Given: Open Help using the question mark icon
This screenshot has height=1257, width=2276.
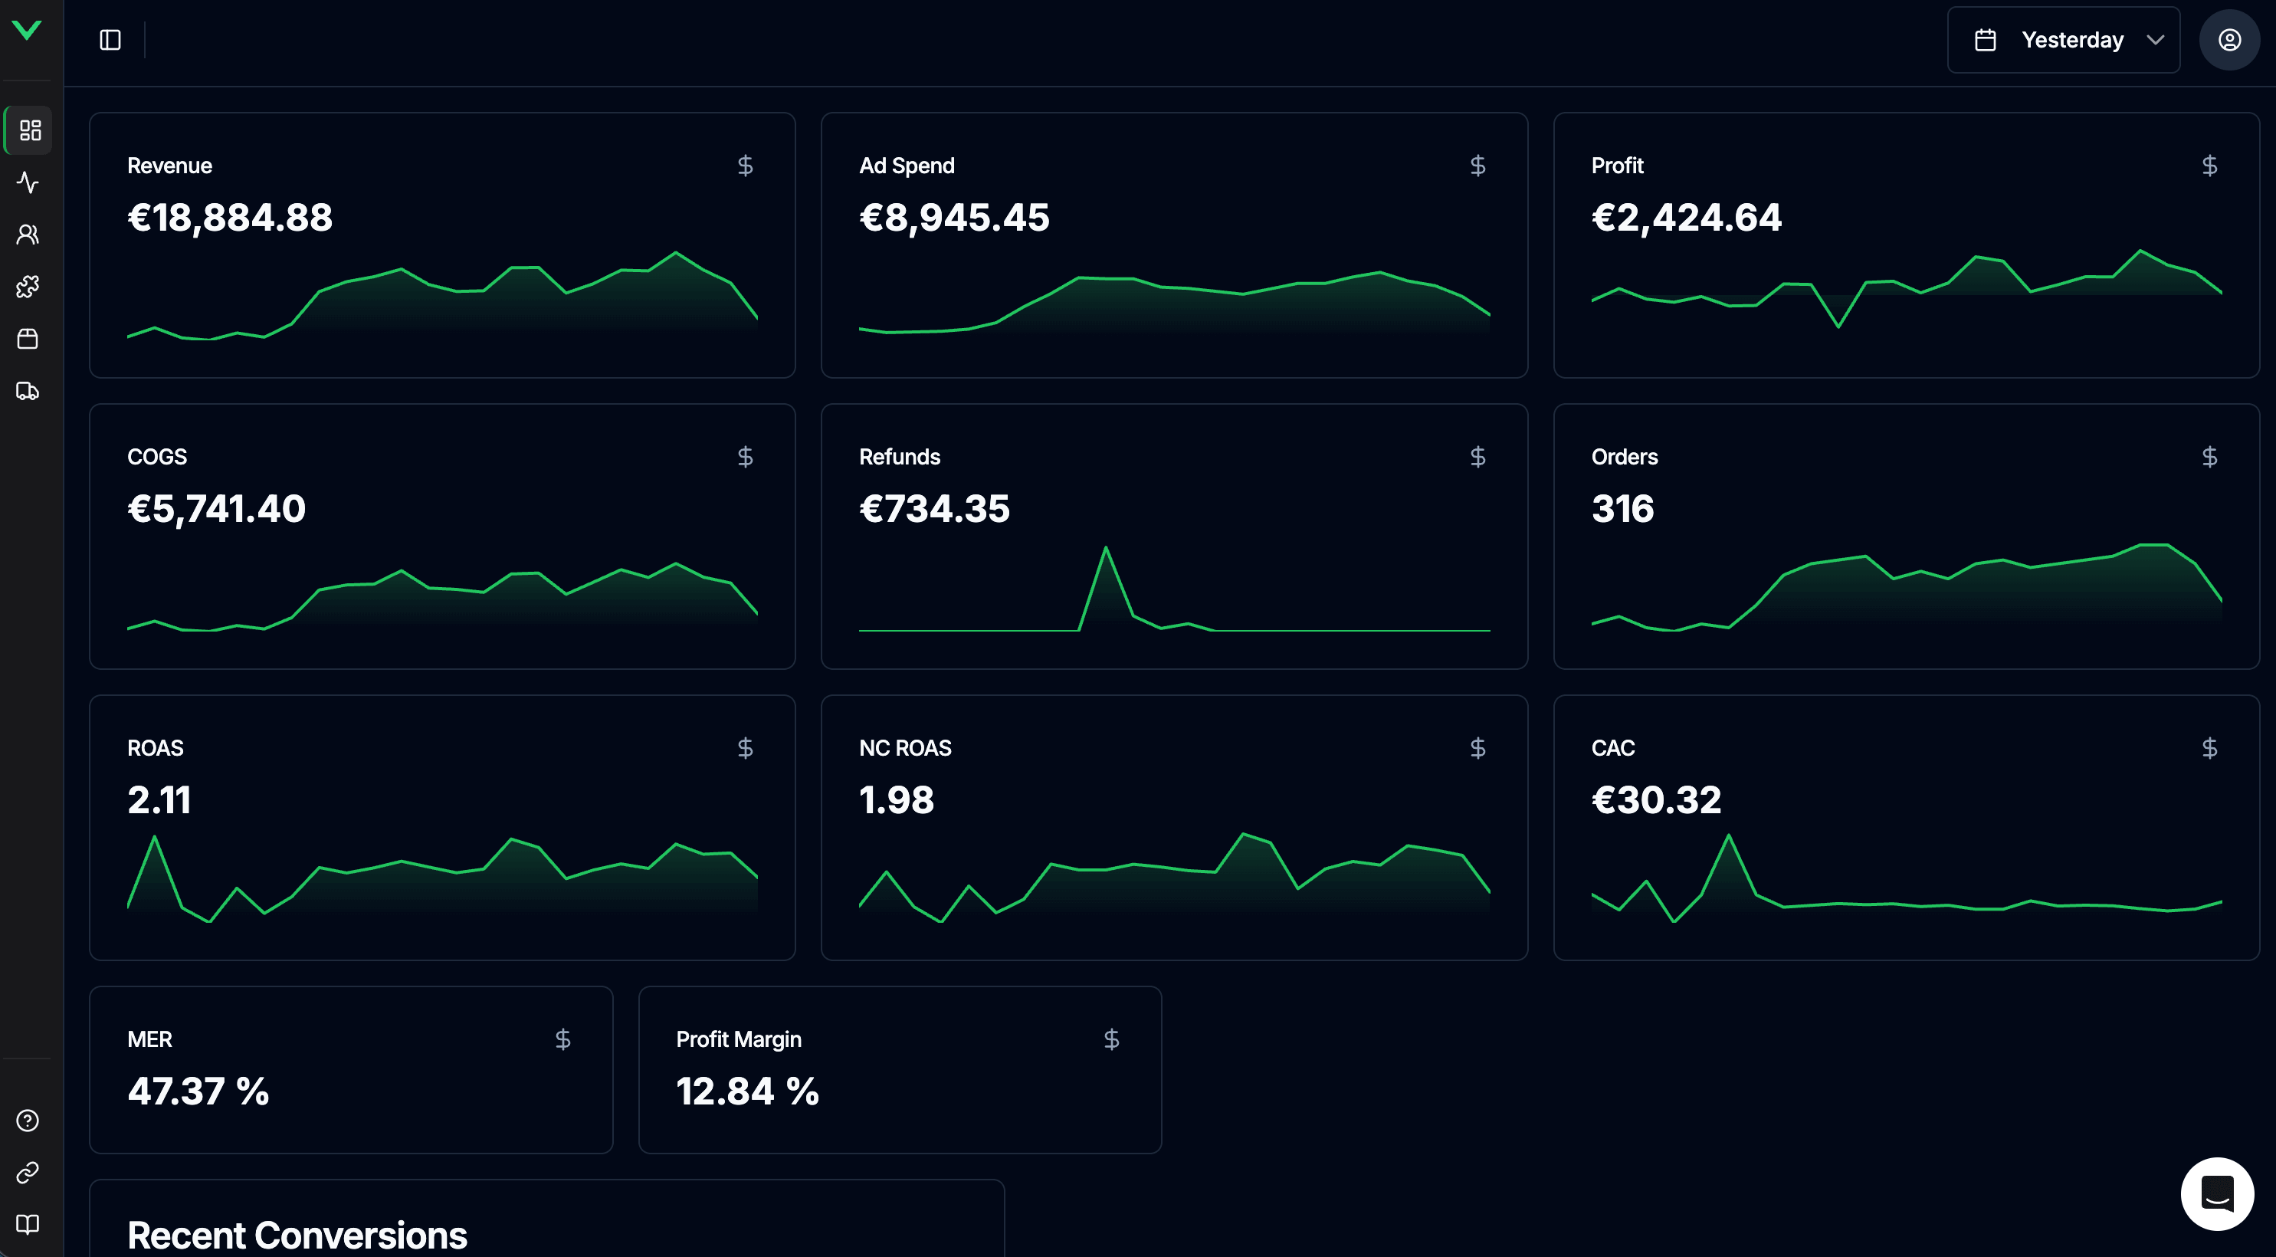Looking at the screenshot, I should click(x=28, y=1121).
